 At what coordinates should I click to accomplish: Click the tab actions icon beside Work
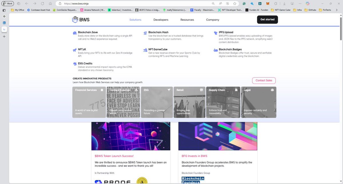[19, 3]
